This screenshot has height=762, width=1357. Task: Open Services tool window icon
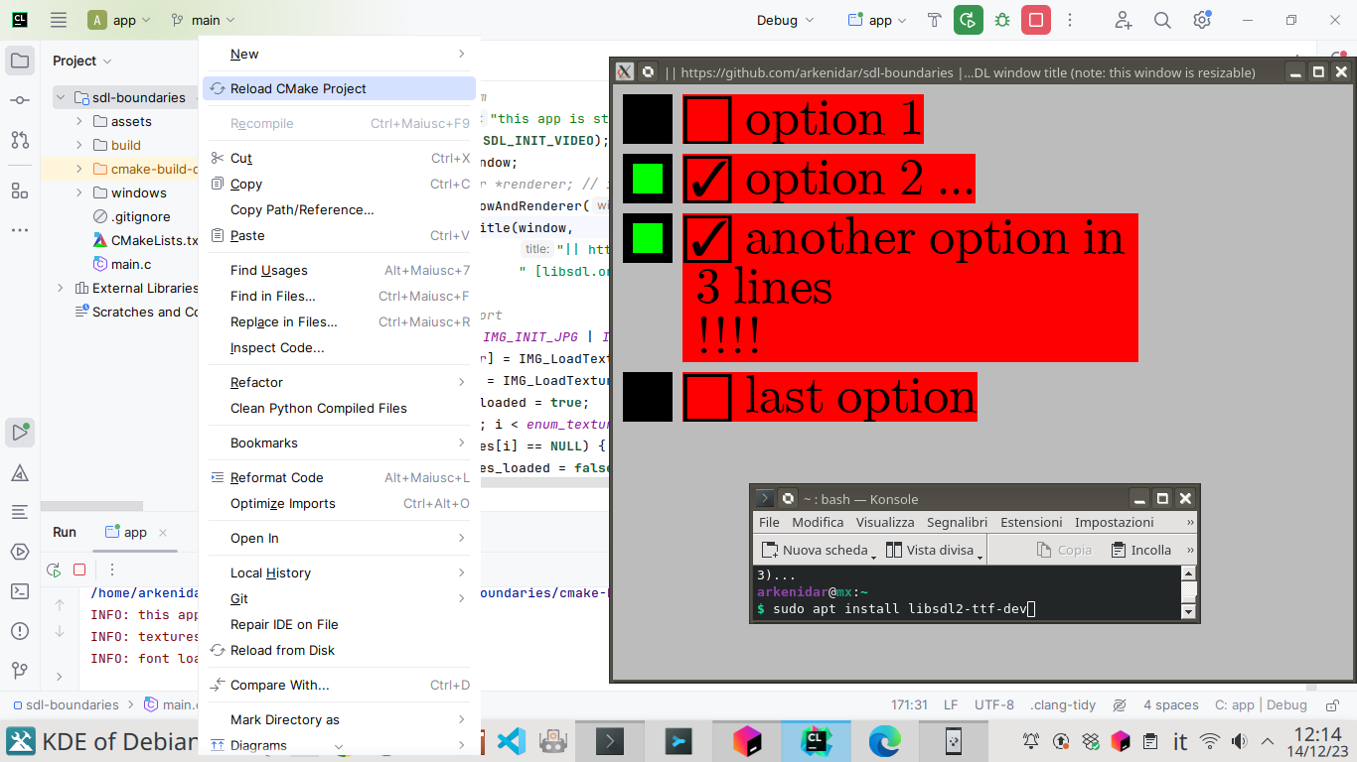pos(20,552)
